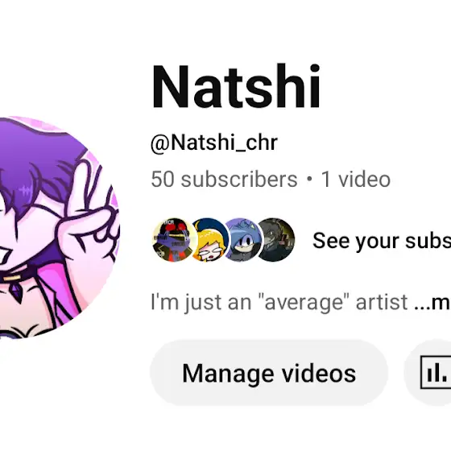The height and width of the screenshot is (451, 451).
Task: Click the blonde-haired character subscriber avatar
Action: (210, 240)
